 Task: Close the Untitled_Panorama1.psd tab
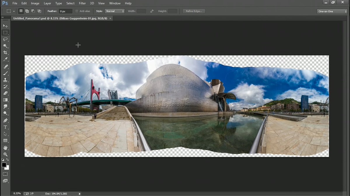(110, 18)
